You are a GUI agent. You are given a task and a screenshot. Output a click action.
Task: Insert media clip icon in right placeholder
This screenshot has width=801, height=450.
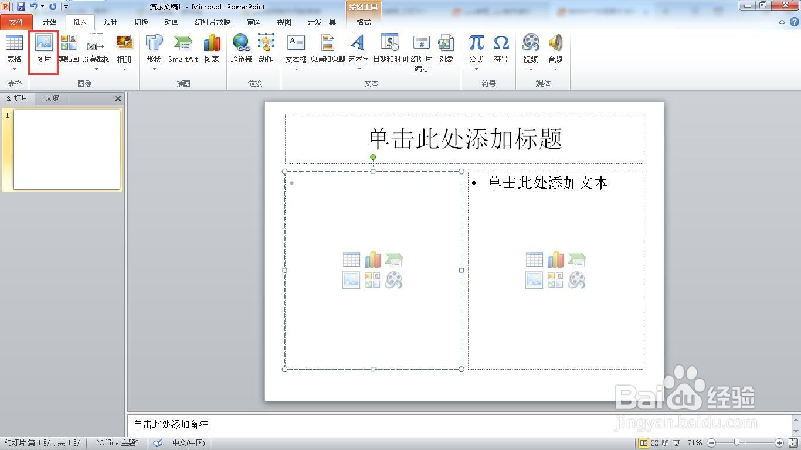576,280
